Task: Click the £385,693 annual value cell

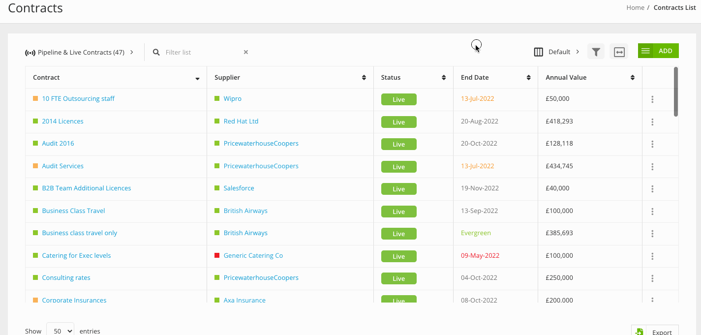Action: 559,233
